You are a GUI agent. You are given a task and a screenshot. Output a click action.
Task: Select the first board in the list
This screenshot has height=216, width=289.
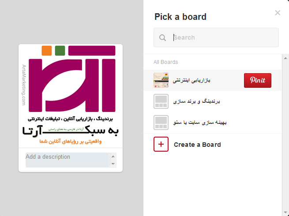click(x=192, y=80)
